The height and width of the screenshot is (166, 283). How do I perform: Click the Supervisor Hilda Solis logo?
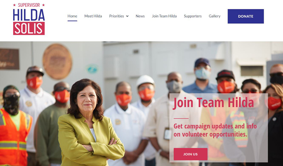29,19
